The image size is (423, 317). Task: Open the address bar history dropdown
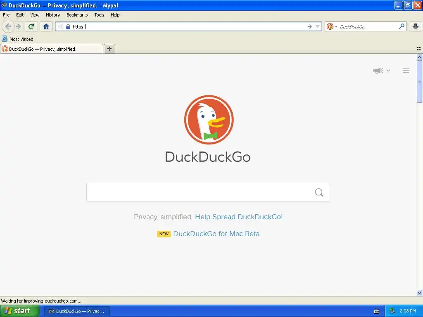point(318,26)
